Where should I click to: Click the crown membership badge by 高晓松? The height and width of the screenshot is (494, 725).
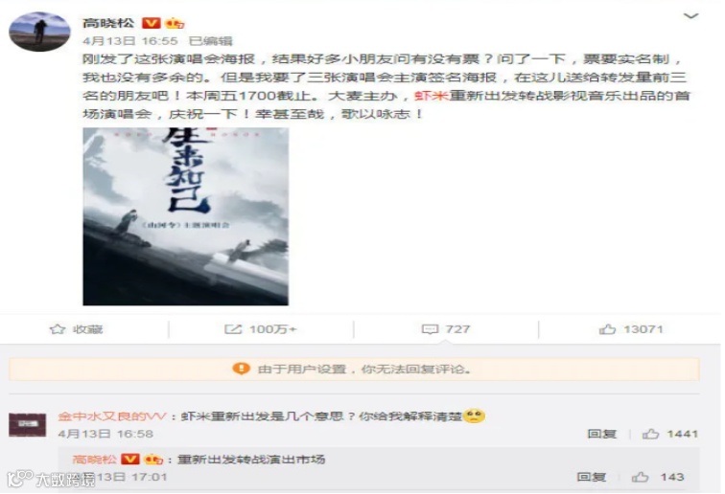(175, 23)
